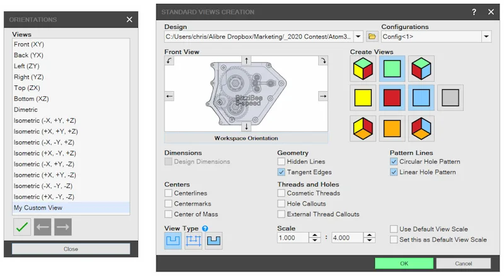Select Right (YZ) view
Viewport: 504px width, 276px height.
pos(71,77)
